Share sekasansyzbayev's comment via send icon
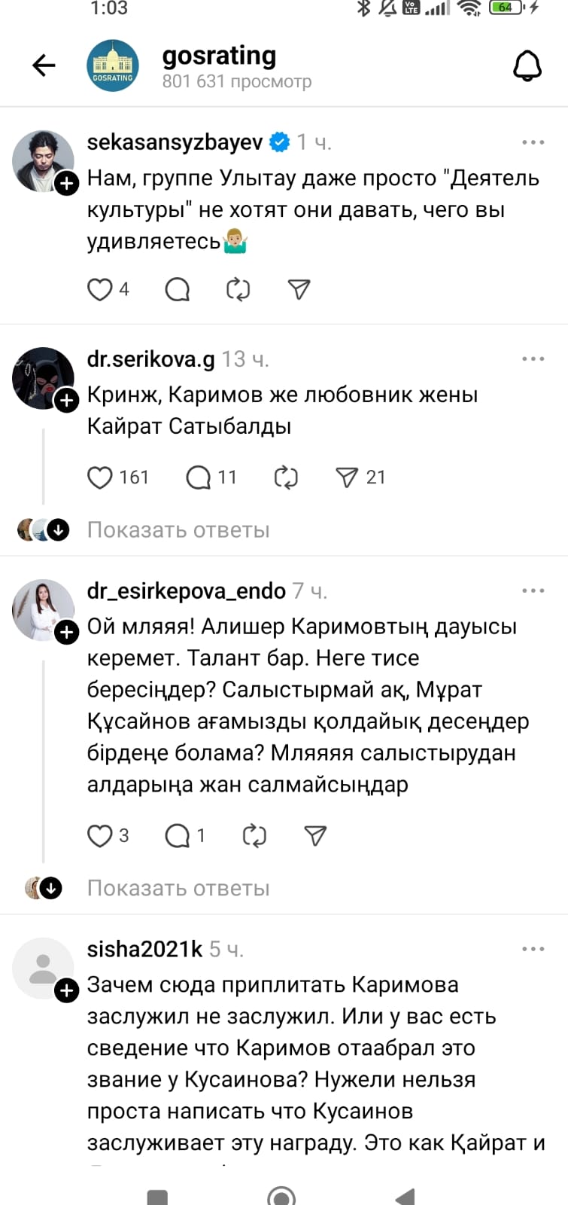This screenshot has height=1205, width=568. point(299,289)
